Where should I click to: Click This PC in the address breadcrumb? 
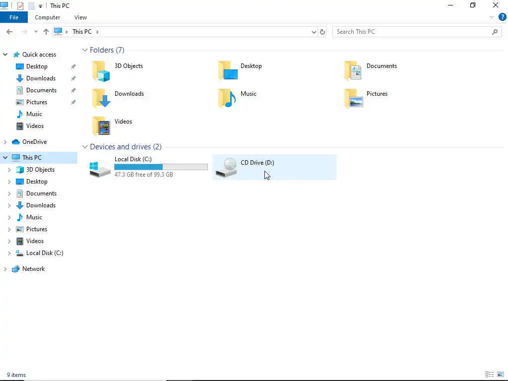82,32
